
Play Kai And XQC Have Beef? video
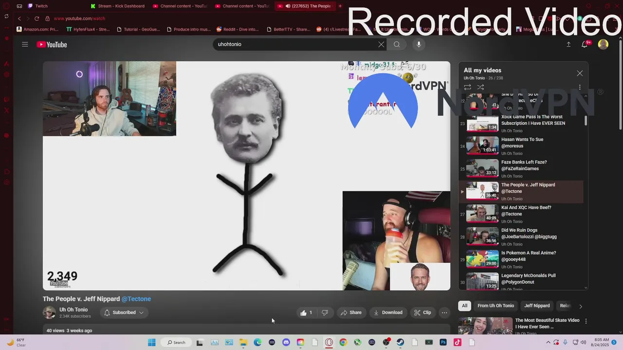click(521, 214)
